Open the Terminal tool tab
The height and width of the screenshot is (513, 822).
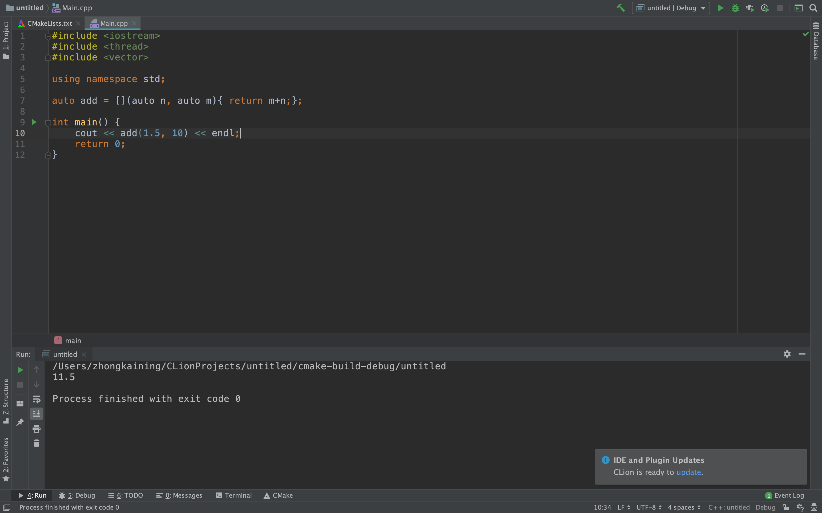coord(234,495)
